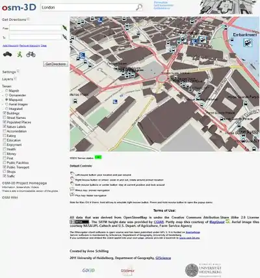Expand the Settings section
This screenshot has height=278, width=260.
18,71
